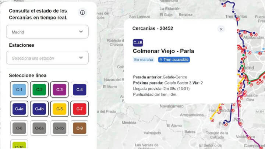Click the Cercanías - 20452 popup title
Image resolution: width=265 pixels, height=149 pixels.
[153, 28]
